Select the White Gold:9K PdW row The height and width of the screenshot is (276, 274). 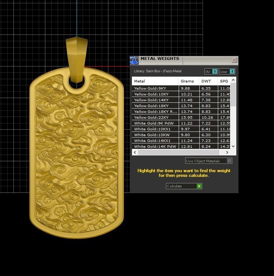click(x=181, y=123)
